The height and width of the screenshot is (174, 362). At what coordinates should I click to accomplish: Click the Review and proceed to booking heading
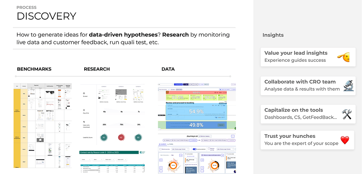click(180, 103)
